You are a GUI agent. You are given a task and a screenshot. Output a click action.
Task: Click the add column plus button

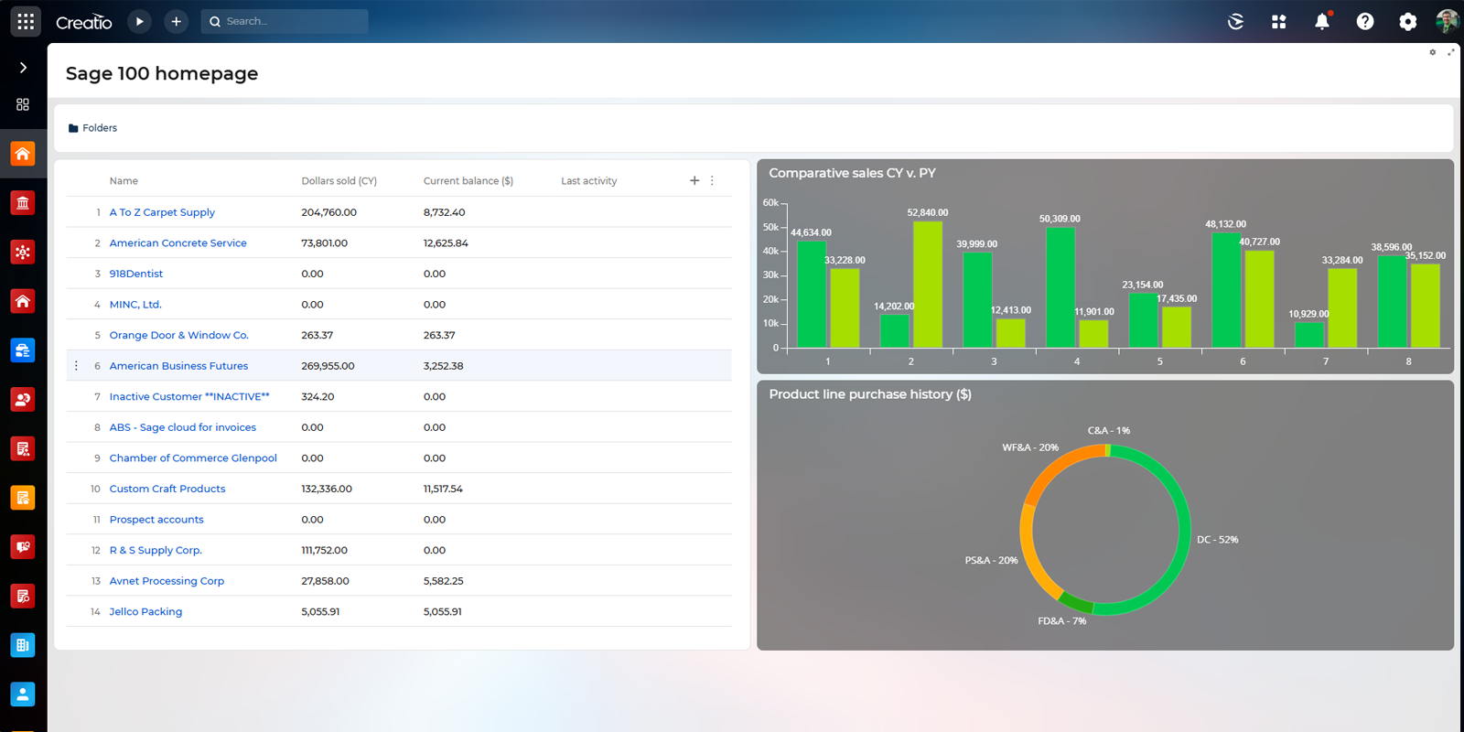coord(694,181)
